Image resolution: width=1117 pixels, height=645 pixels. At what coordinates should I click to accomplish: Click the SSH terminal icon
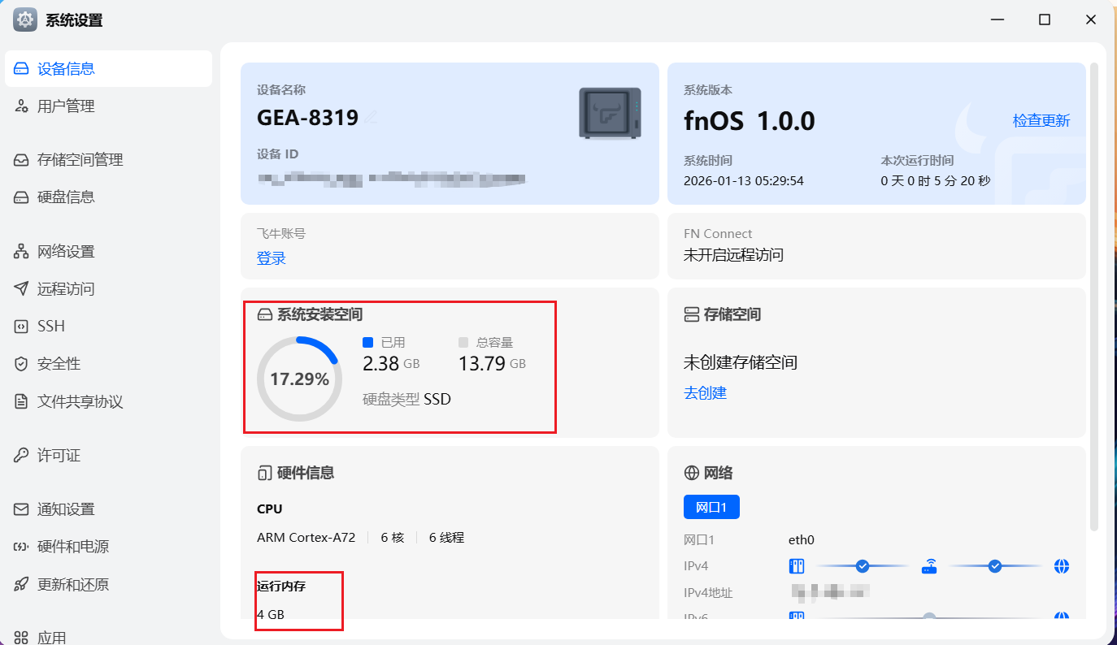click(21, 327)
